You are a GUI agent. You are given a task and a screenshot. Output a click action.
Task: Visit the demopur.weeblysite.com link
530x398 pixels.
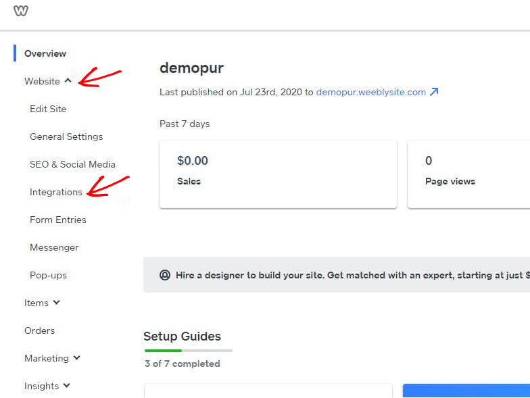[370, 92]
